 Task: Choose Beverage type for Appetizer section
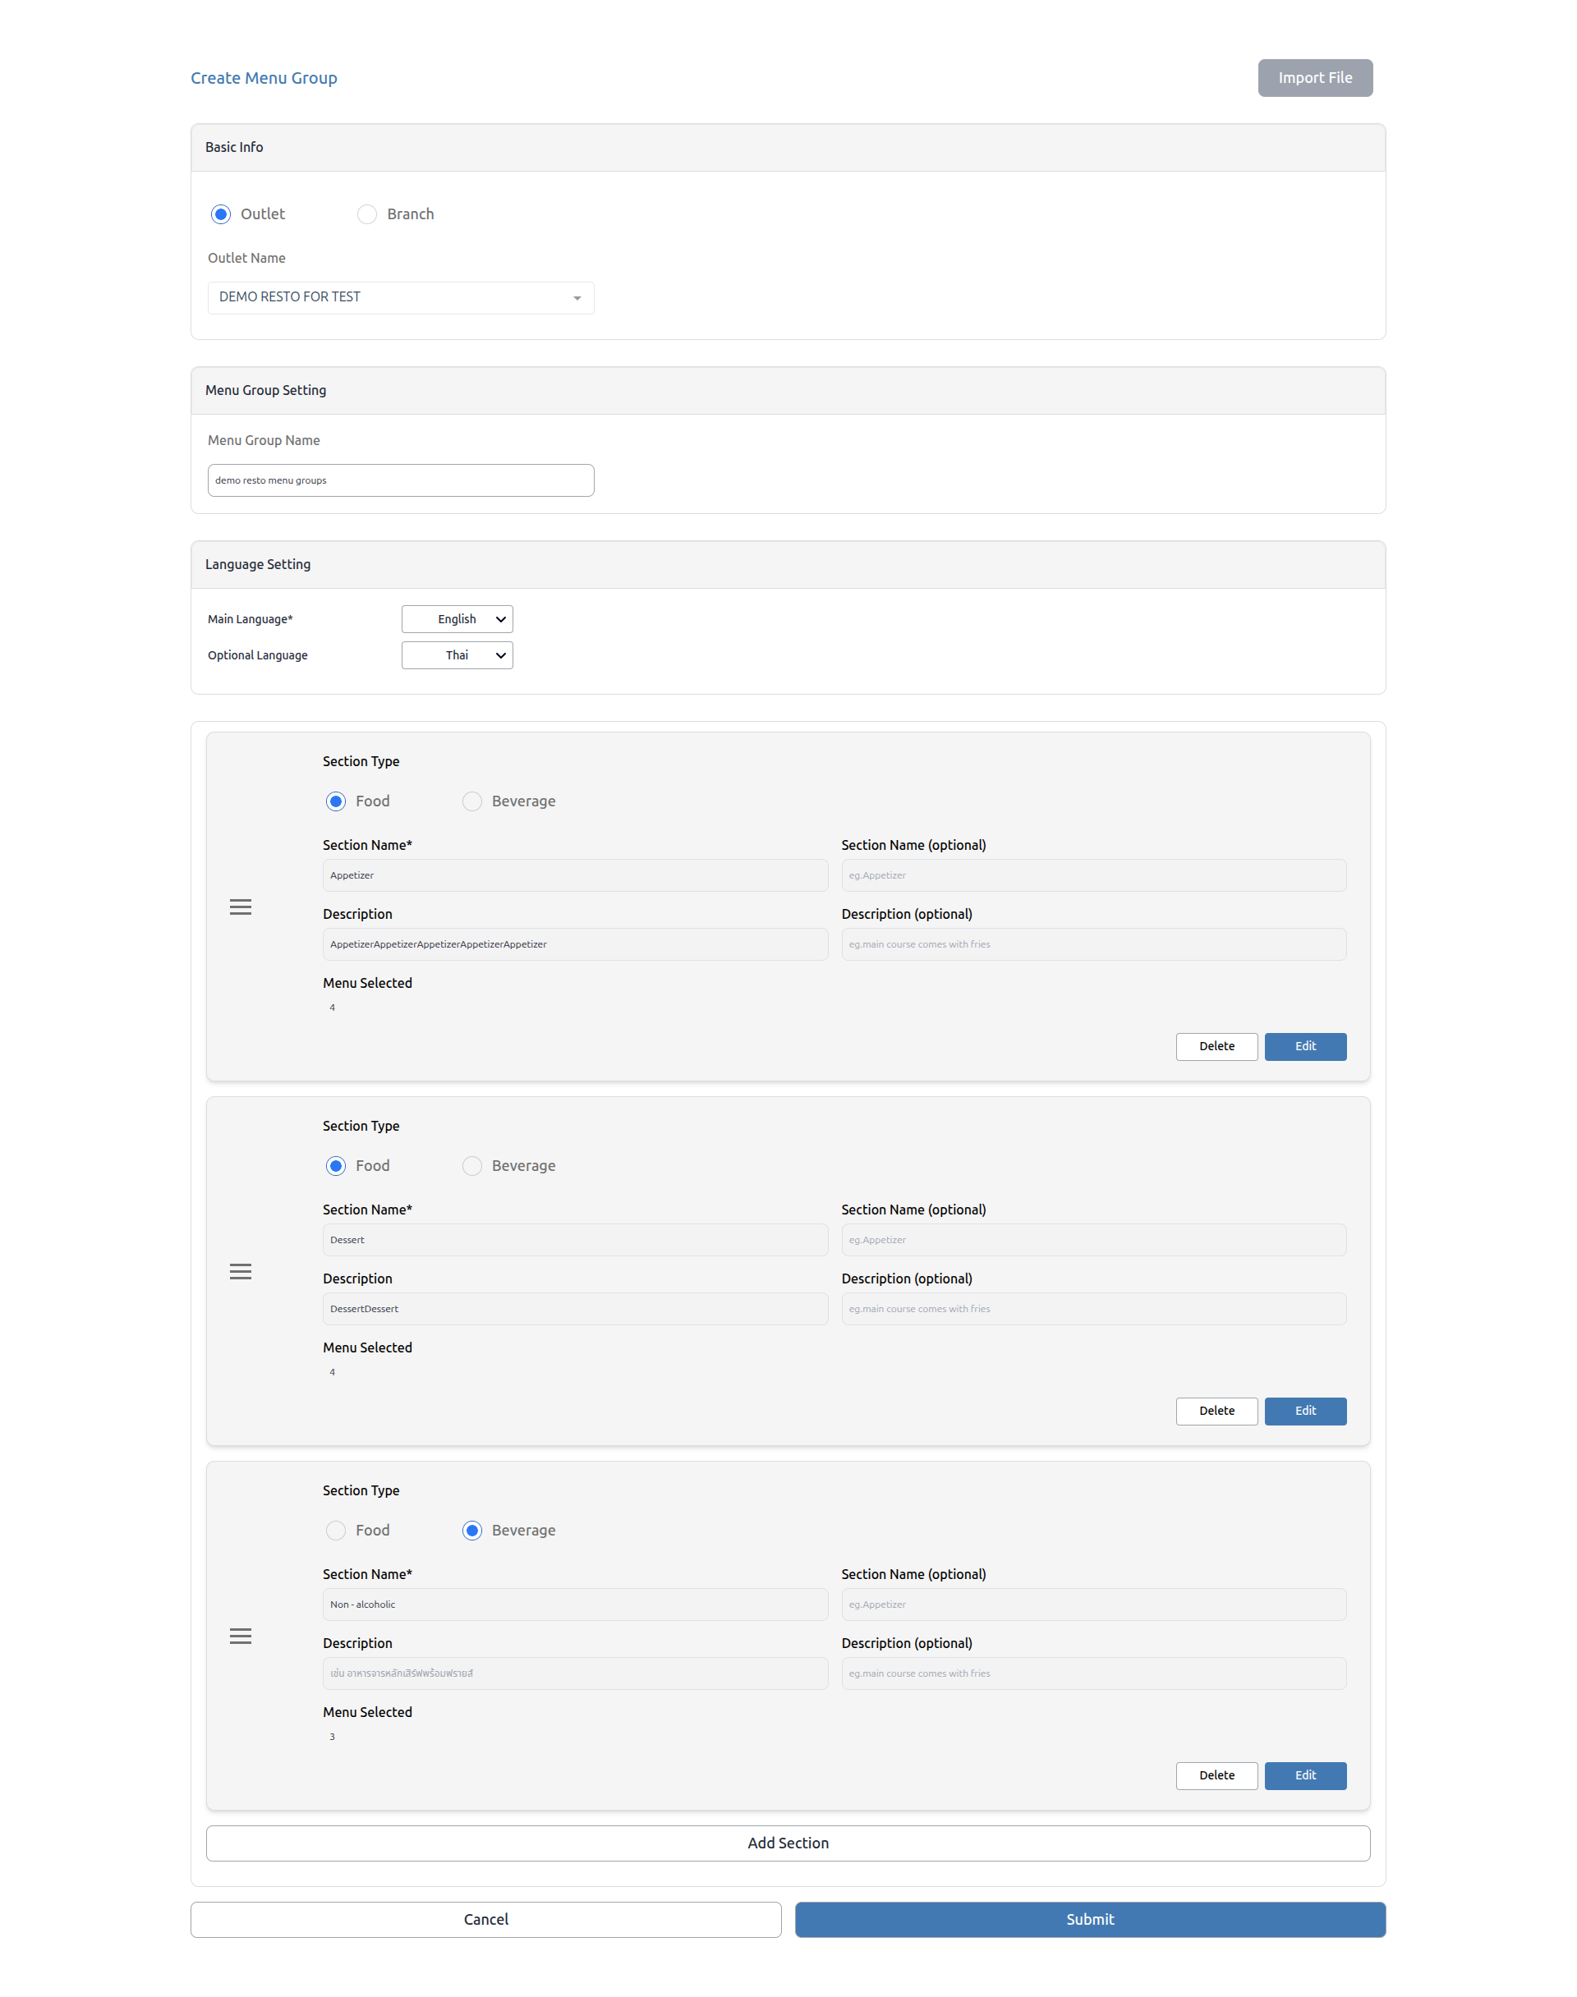(471, 801)
